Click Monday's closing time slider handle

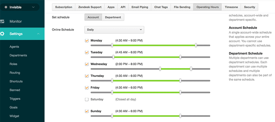coord(196,45)
